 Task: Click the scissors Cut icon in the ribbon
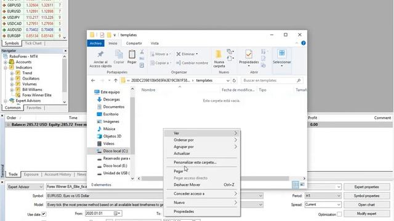(x=142, y=52)
